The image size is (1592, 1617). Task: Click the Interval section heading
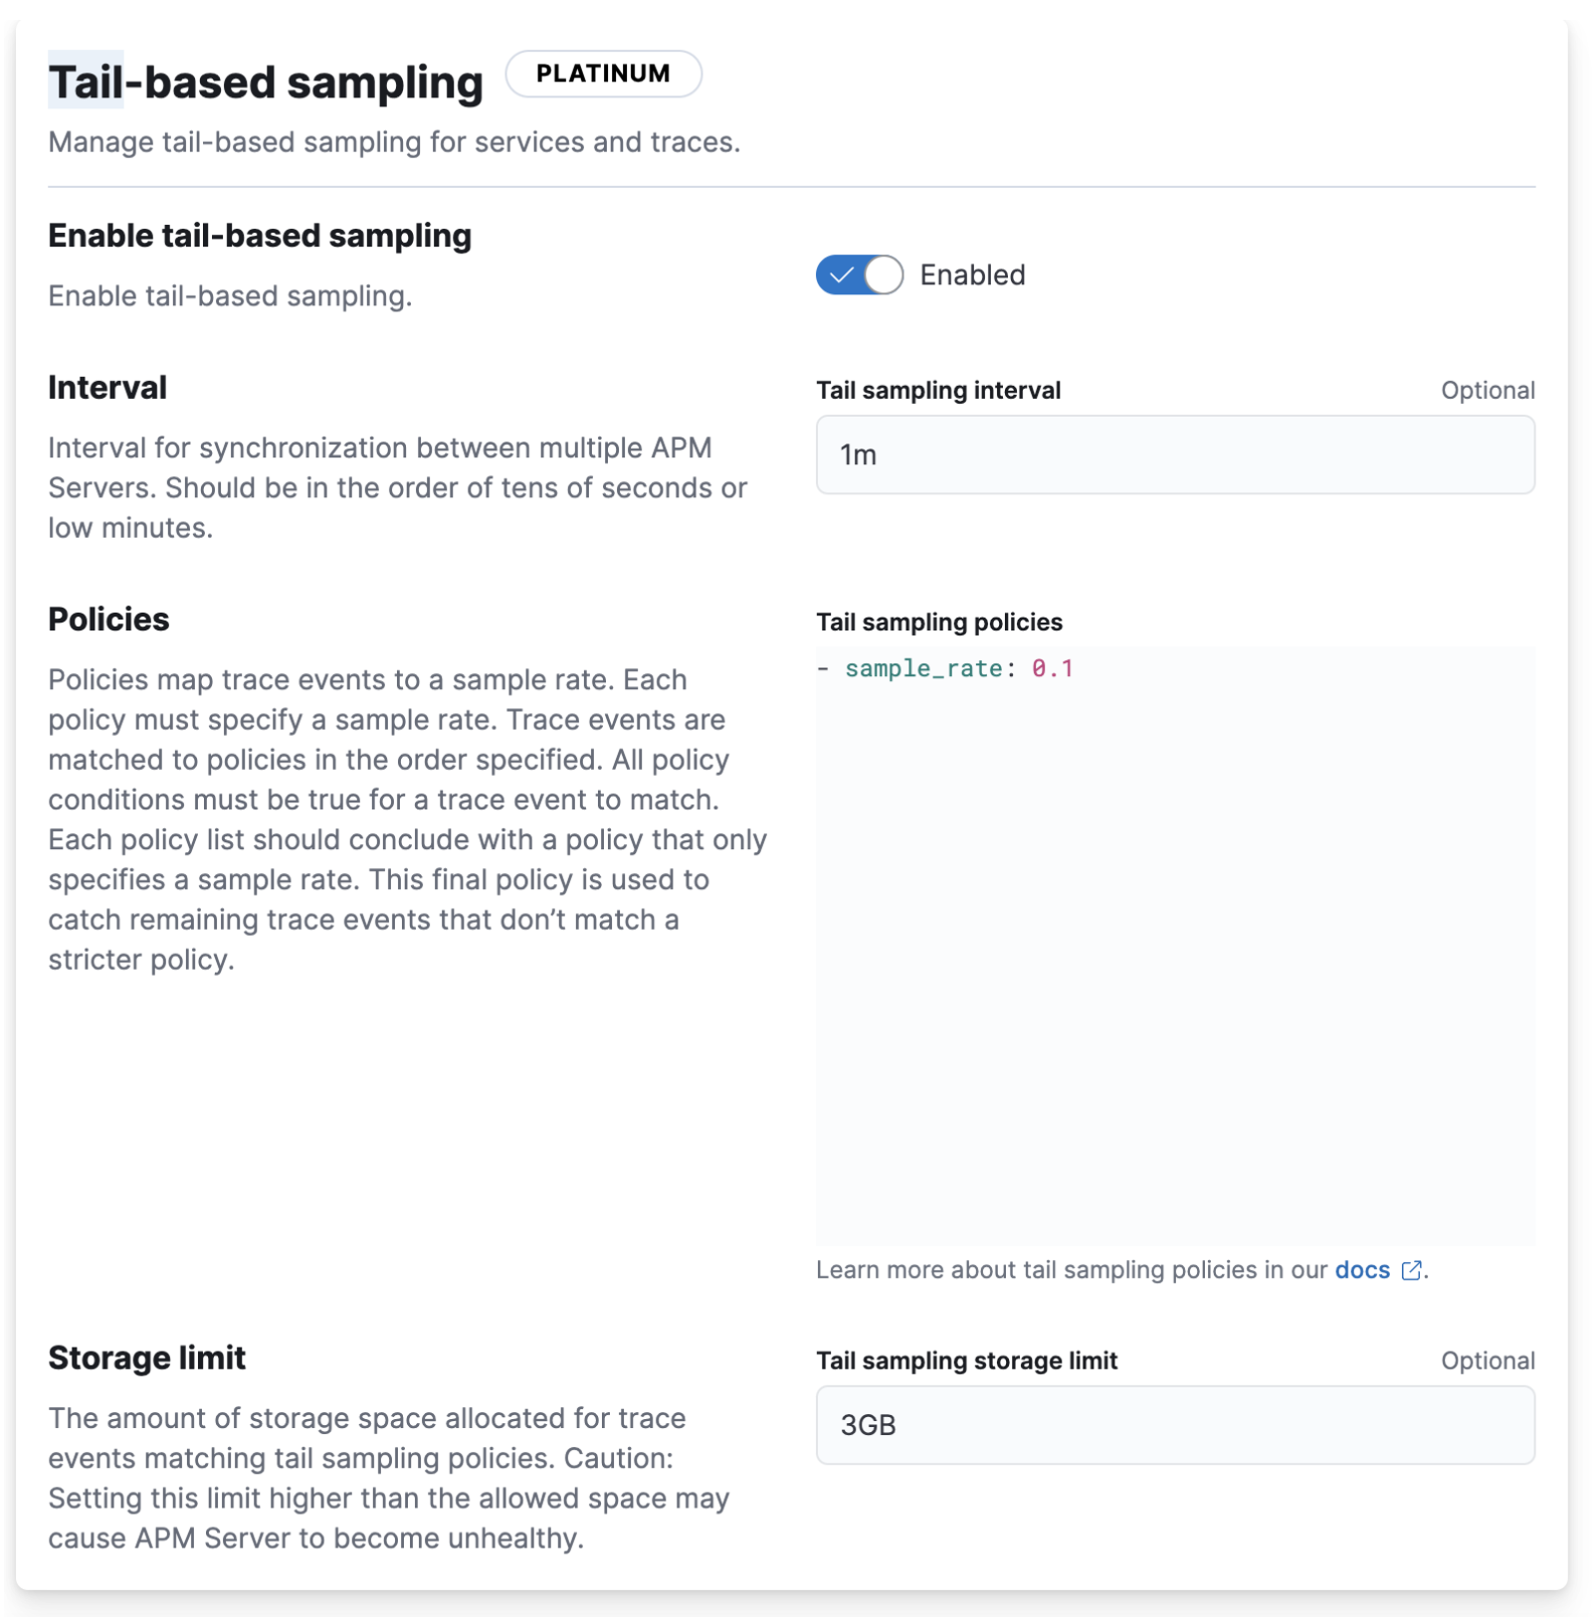coord(106,388)
